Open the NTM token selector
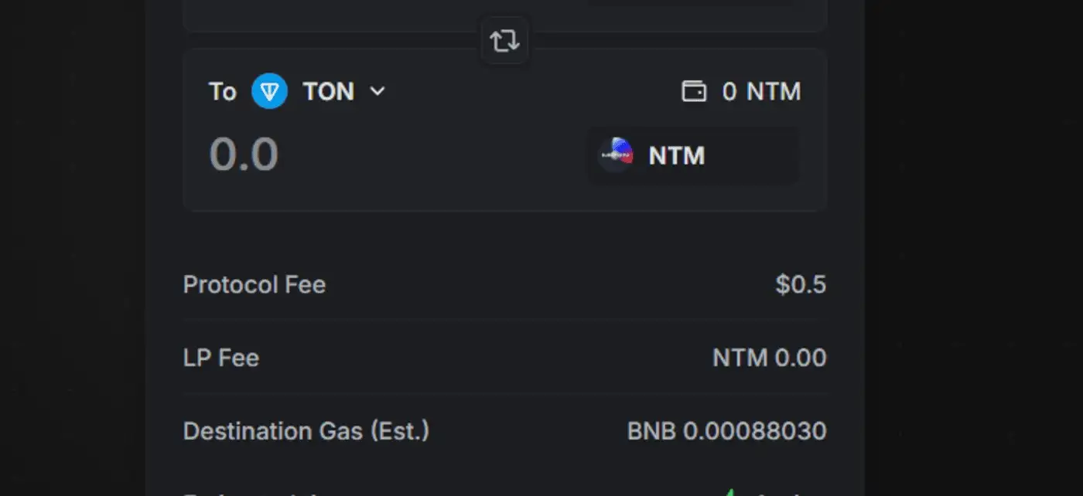Screen dimensions: 1083x496 pos(692,155)
